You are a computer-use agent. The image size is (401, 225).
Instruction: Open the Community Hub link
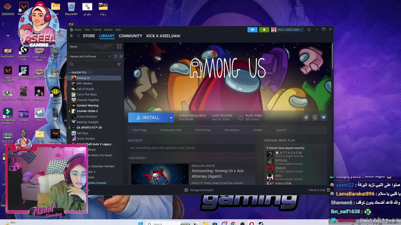[171, 130]
